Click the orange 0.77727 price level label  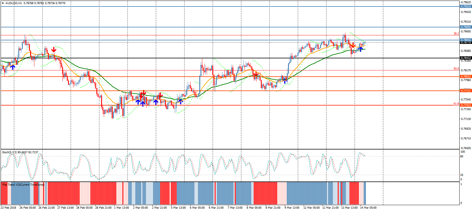[465, 91]
